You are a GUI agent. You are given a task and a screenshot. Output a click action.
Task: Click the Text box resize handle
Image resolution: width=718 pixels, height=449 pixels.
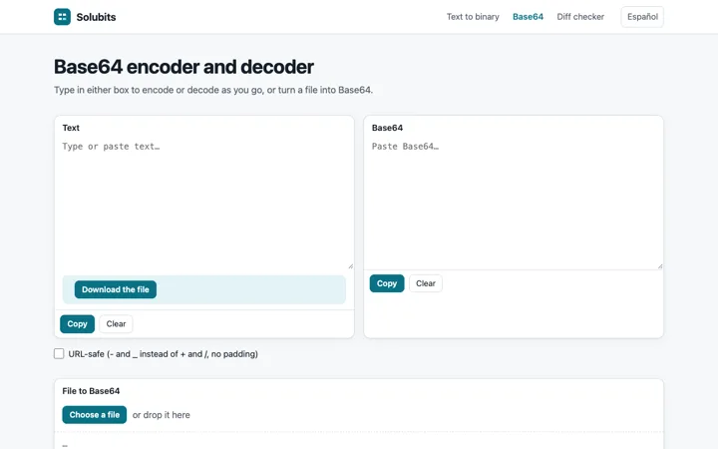(x=350, y=266)
